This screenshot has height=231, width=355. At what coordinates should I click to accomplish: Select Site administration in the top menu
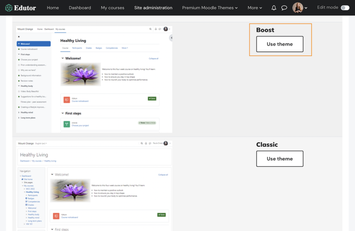[x=153, y=8]
